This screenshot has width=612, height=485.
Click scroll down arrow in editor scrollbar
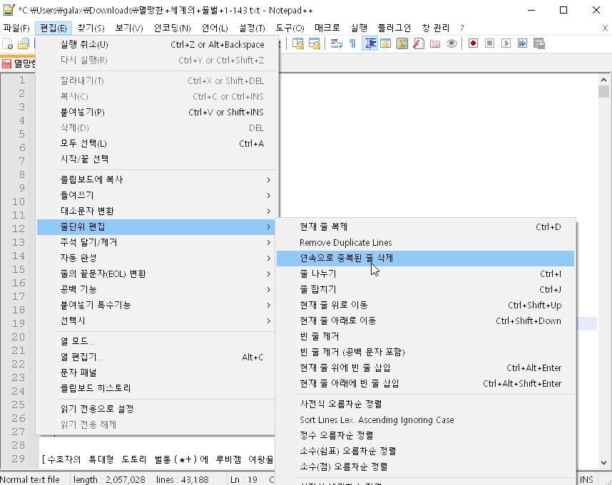click(x=603, y=463)
